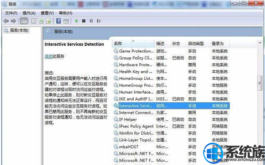The image size is (265, 165).
Task: Click 禁用 startup type in Internet Connect... row
Action: pyautogui.click(x=192, y=113)
